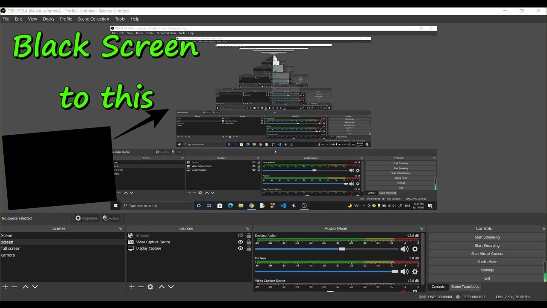Toggle lock on Video Capture Device source
Viewport: 547px width, 308px height.
[249, 242]
